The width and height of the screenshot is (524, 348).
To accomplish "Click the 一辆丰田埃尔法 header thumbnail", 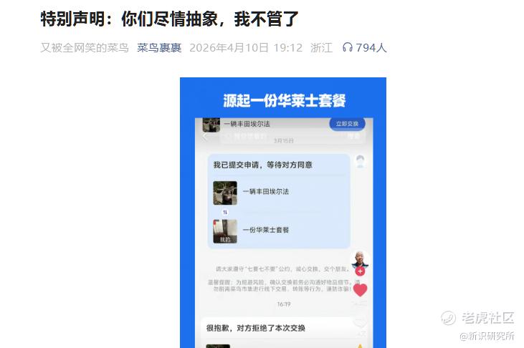I will 211,125.
